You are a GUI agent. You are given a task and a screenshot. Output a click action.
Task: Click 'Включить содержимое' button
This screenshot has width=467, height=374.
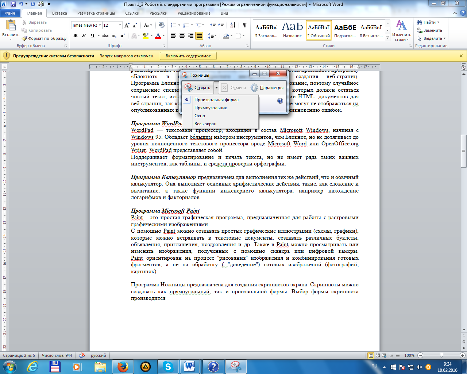click(x=188, y=56)
